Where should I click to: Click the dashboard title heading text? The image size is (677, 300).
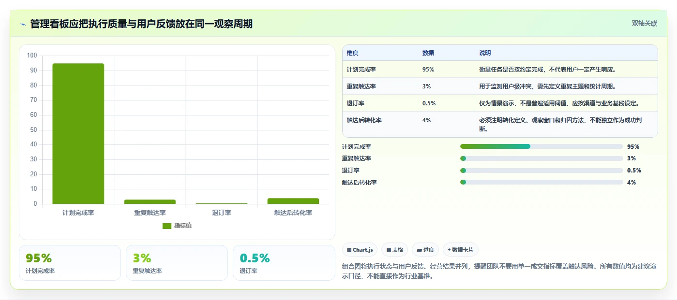(141, 24)
